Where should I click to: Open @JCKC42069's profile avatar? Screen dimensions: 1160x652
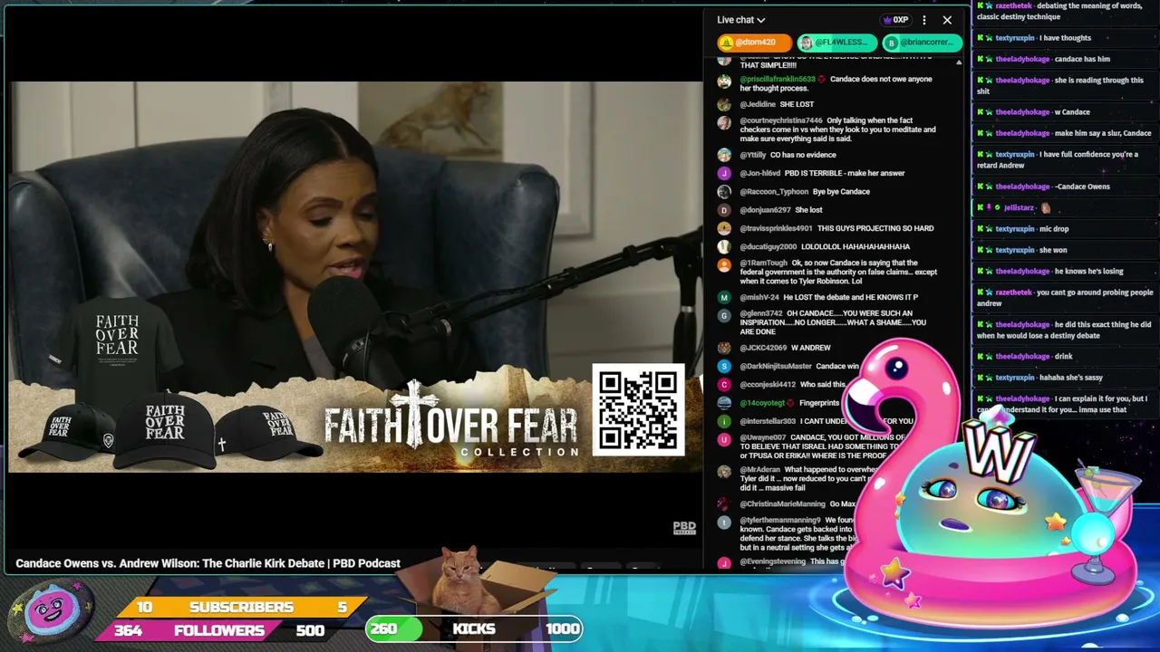coord(724,349)
